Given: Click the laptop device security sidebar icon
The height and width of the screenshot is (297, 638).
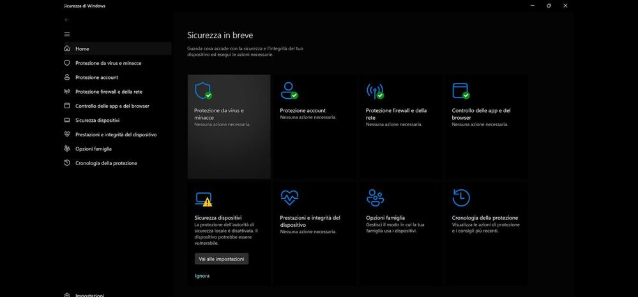Looking at the screenshot, I should pos(67,120).
